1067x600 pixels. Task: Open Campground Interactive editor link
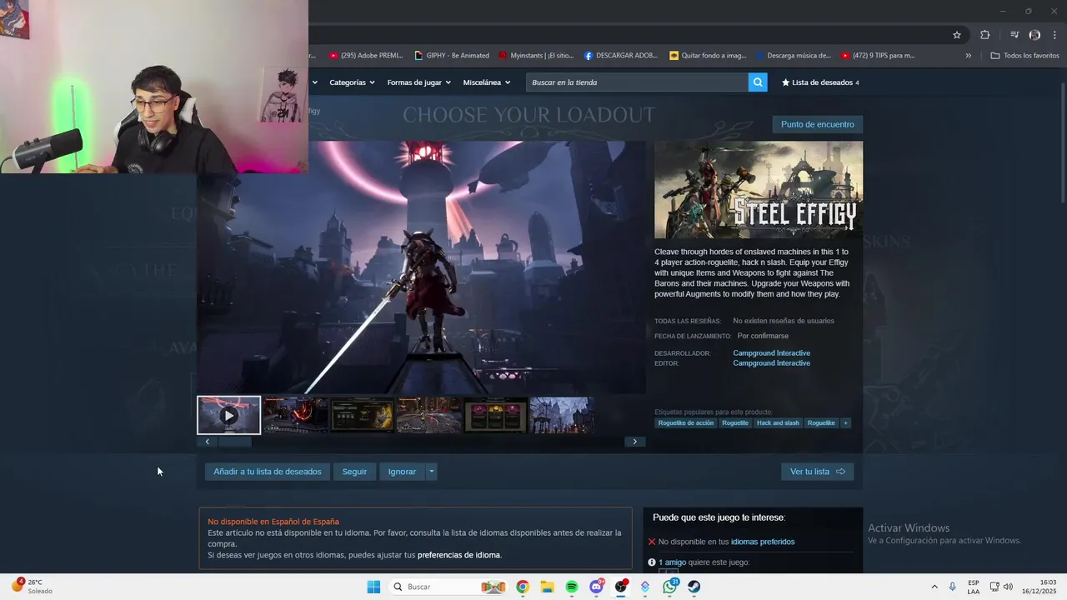[771, 363]
